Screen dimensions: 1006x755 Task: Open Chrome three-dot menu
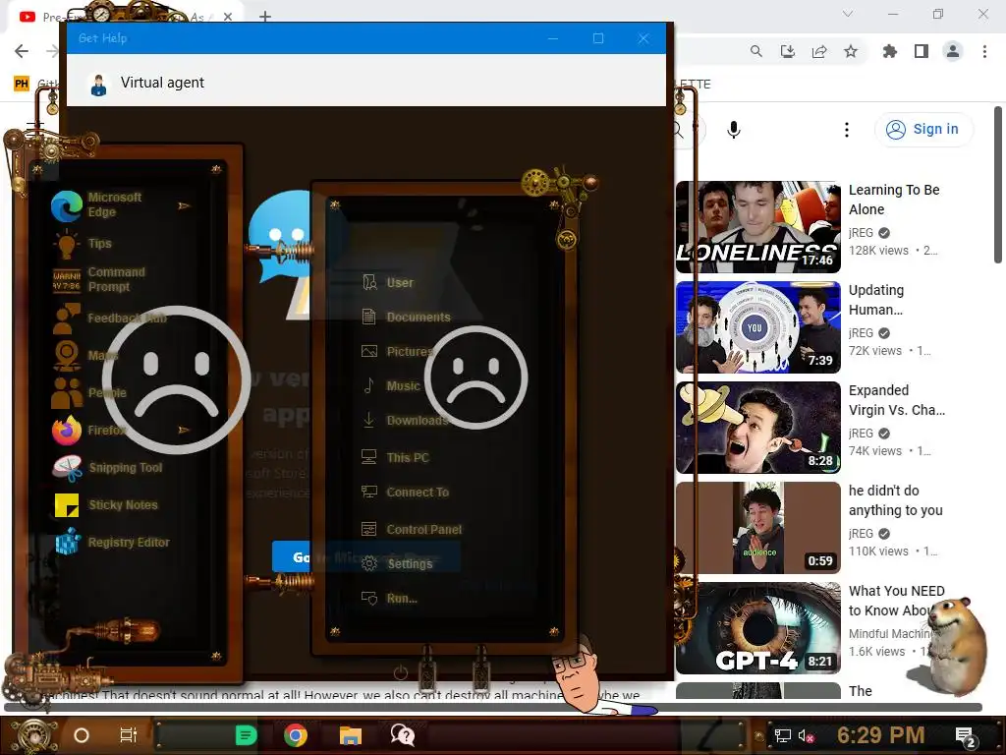coord(984,51)
